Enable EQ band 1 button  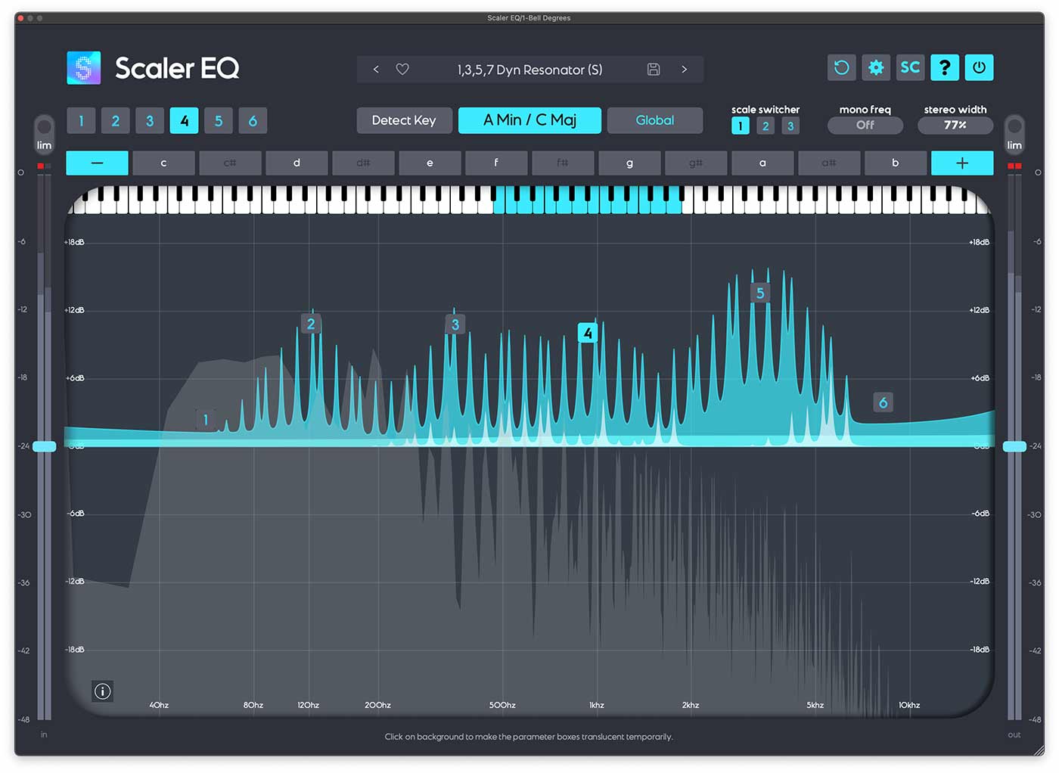pyautogui.click(x=81, y=120)
